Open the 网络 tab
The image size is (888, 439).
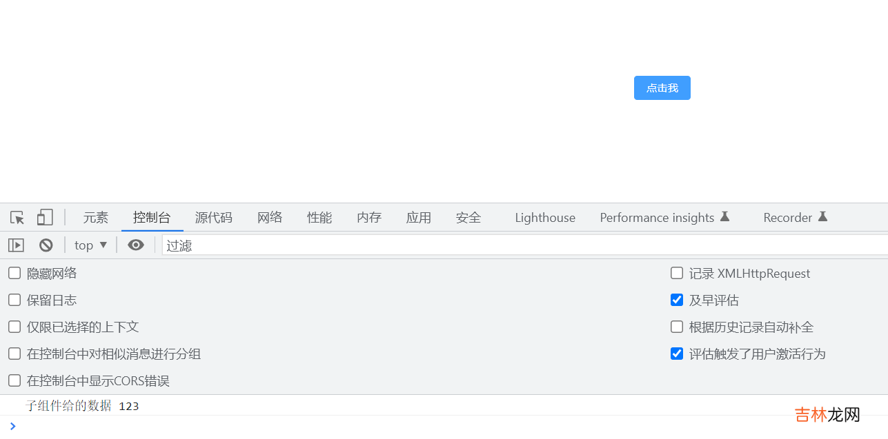270,218
